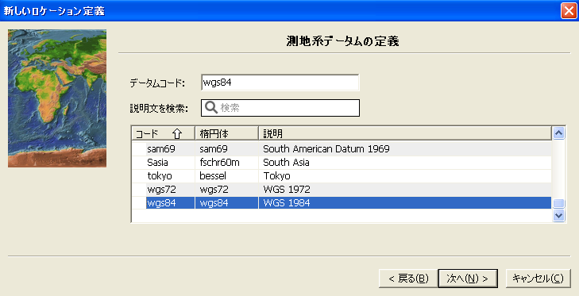Image resolution: width=579 pixels, height=296 pixels.
Task: Go back with 戻る(B) button
Action: 408,279
